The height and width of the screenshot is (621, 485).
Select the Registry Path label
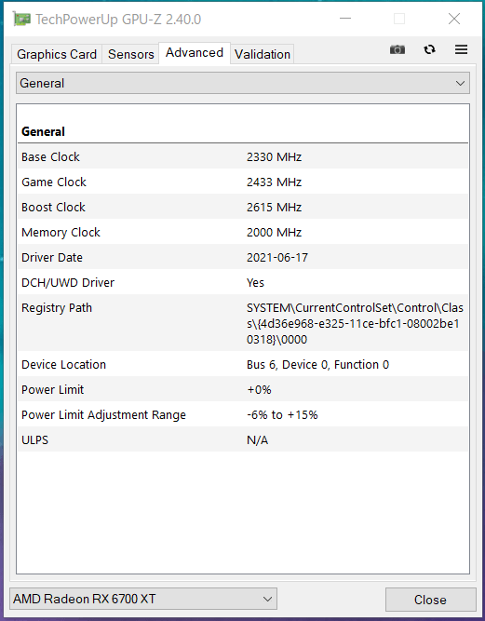[57, 308]
